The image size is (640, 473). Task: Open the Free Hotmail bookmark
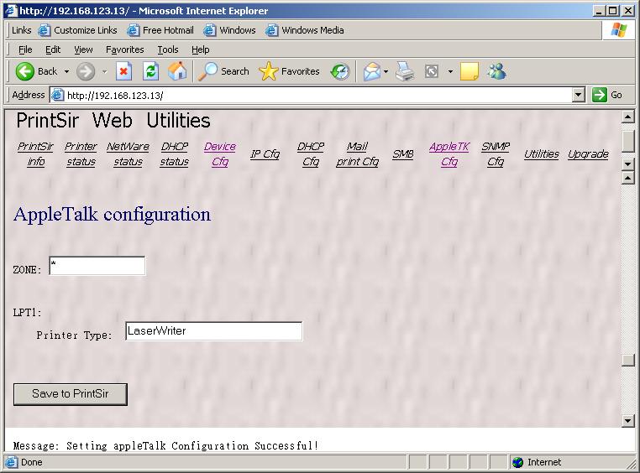point(160,30)
